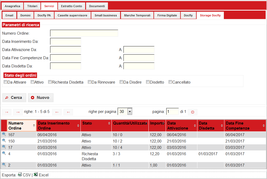Sort by Importo column
267x179 pixels.
click(157, 126)
